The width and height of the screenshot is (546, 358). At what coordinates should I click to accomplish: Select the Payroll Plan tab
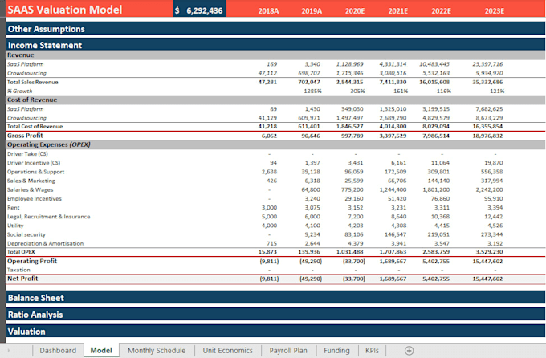pos(288,350)
